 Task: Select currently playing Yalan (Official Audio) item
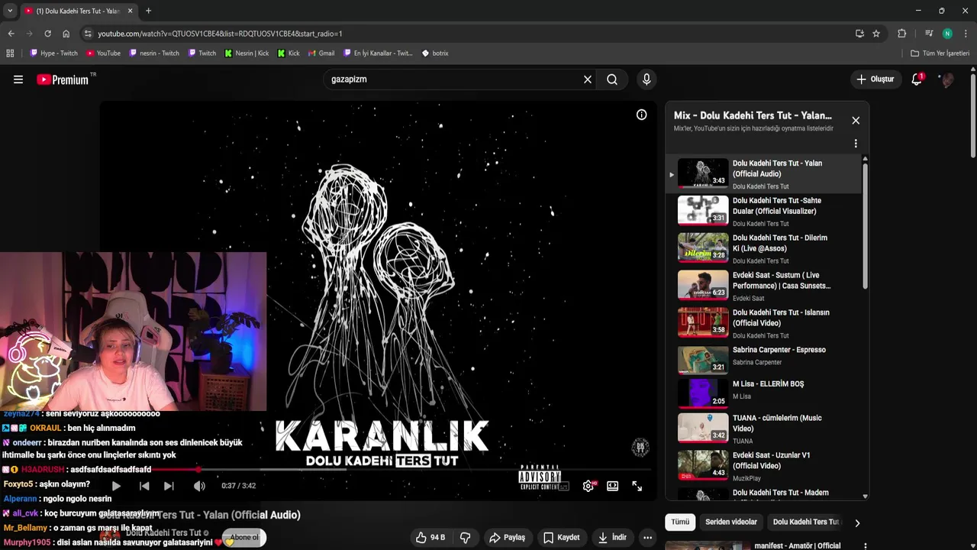(763, 173)
